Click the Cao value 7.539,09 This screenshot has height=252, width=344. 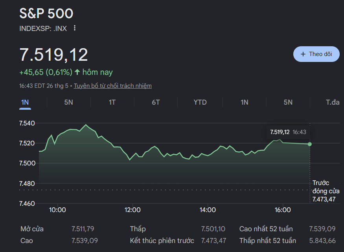click(85, 241)
